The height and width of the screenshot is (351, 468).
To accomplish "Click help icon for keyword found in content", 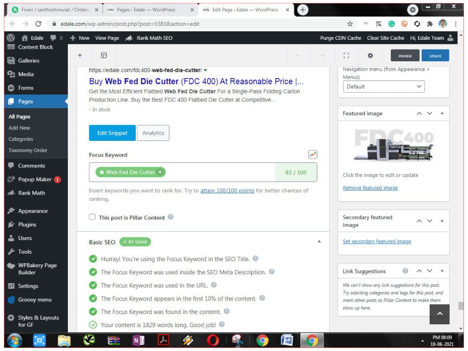I will tap(227, 311).
